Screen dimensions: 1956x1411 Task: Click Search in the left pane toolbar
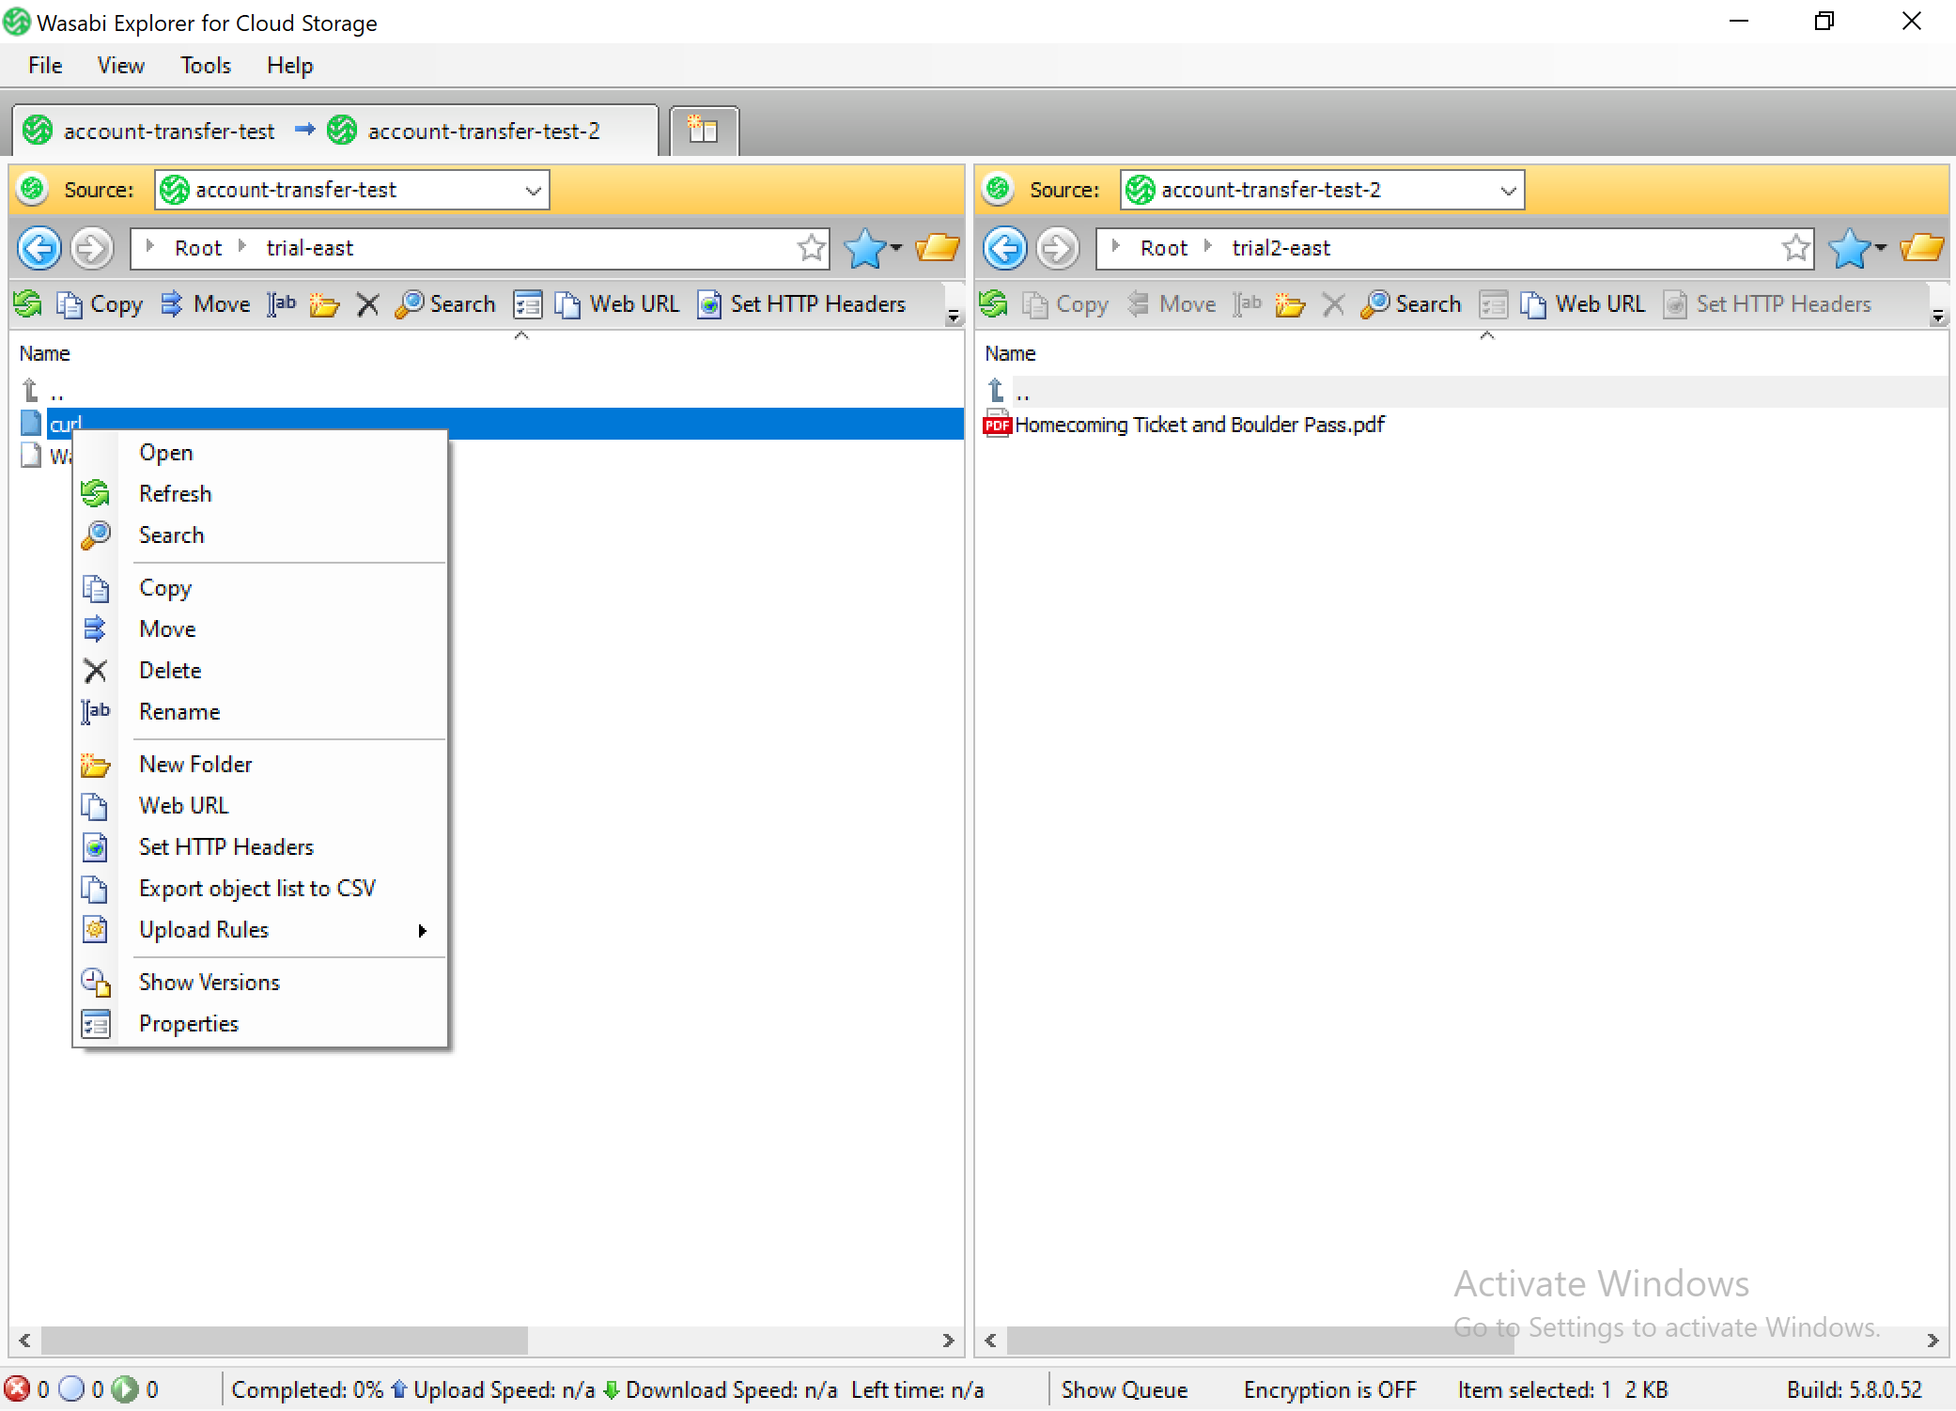click(445, 303)
